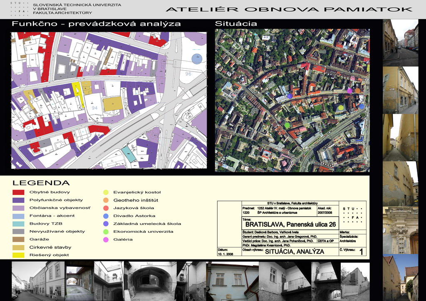Open the yellow house with blue sky photo

click(x=401, y=277)
